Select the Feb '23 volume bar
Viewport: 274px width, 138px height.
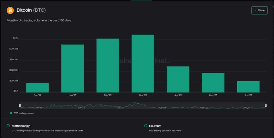[x=108, y=66]
